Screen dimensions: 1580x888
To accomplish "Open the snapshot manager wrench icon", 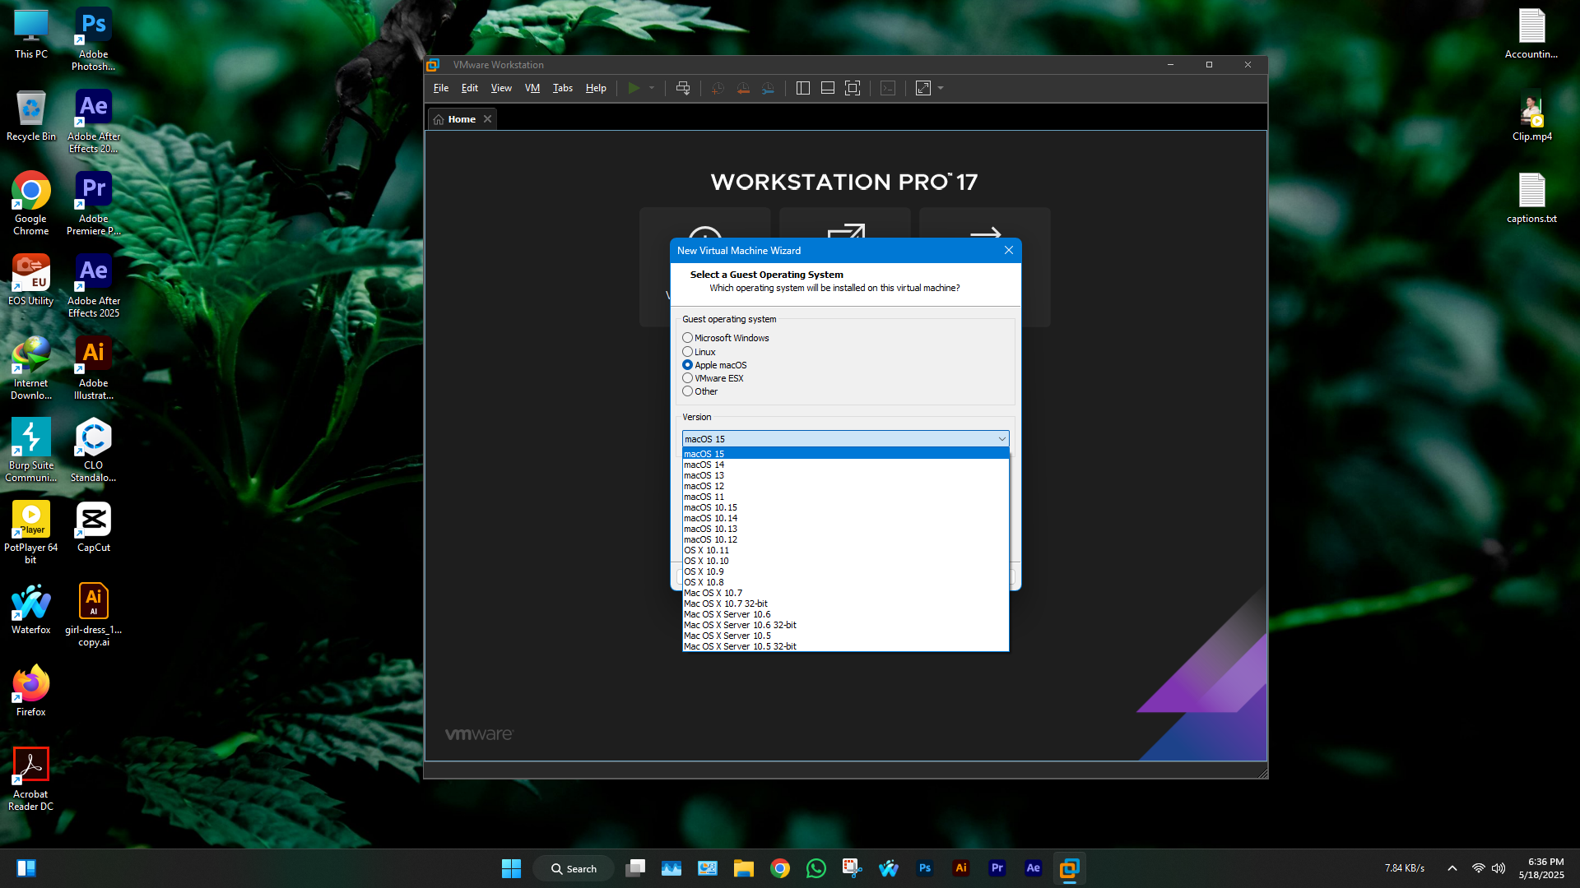I will click(768, 88).
